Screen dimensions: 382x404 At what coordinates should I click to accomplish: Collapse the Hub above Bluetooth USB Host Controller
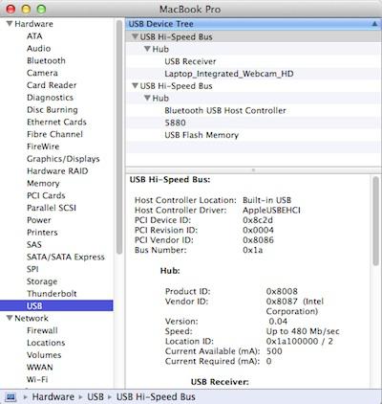pyautogui.click(x=147, y=98)
